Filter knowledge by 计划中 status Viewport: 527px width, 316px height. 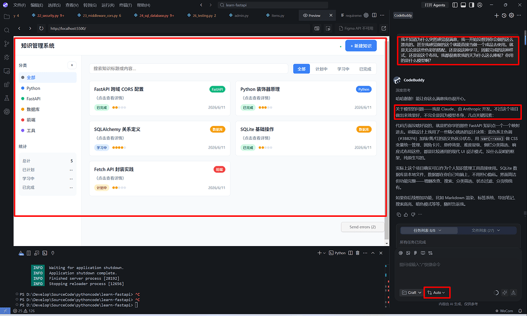[321, 69]
